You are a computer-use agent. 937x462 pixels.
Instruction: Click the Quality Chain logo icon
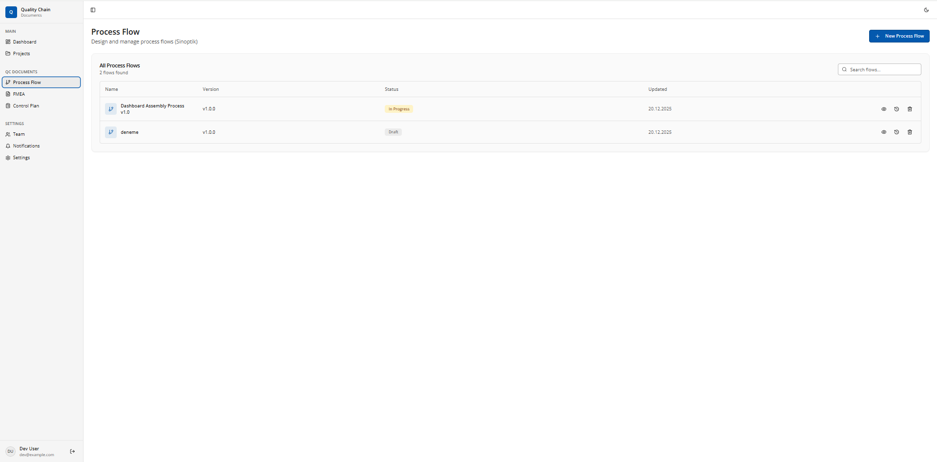[11, 12]
